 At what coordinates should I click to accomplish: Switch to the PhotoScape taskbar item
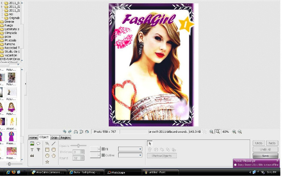pyautogui.click(x=123, y=172)
